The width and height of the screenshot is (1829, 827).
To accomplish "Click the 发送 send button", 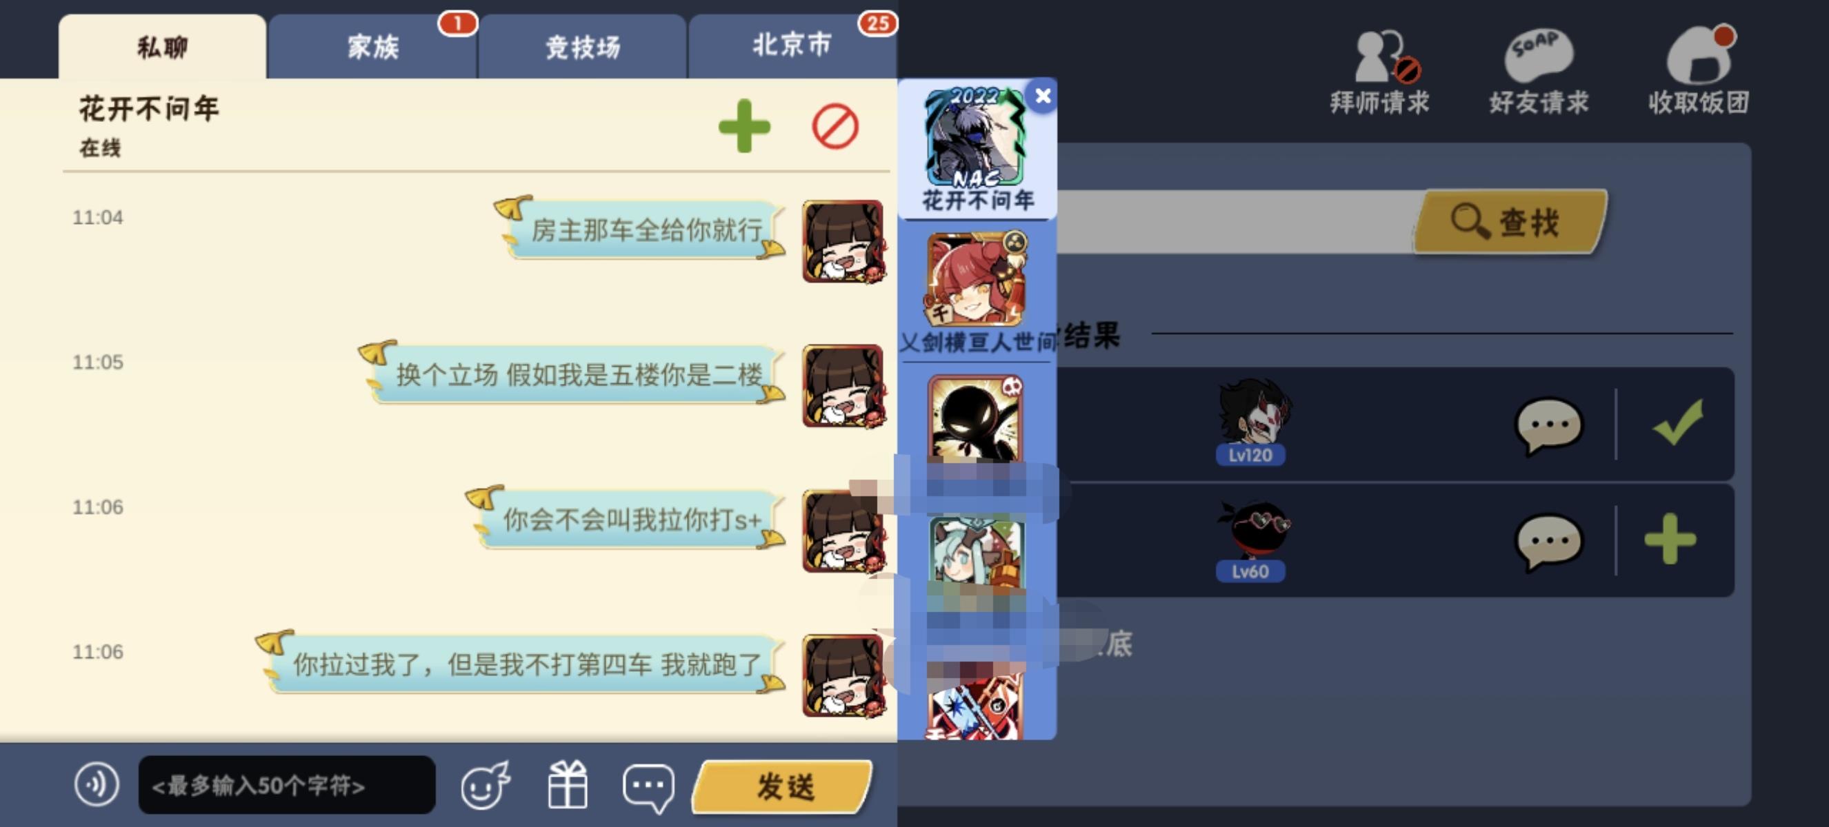I will click(x=783, y=786).
